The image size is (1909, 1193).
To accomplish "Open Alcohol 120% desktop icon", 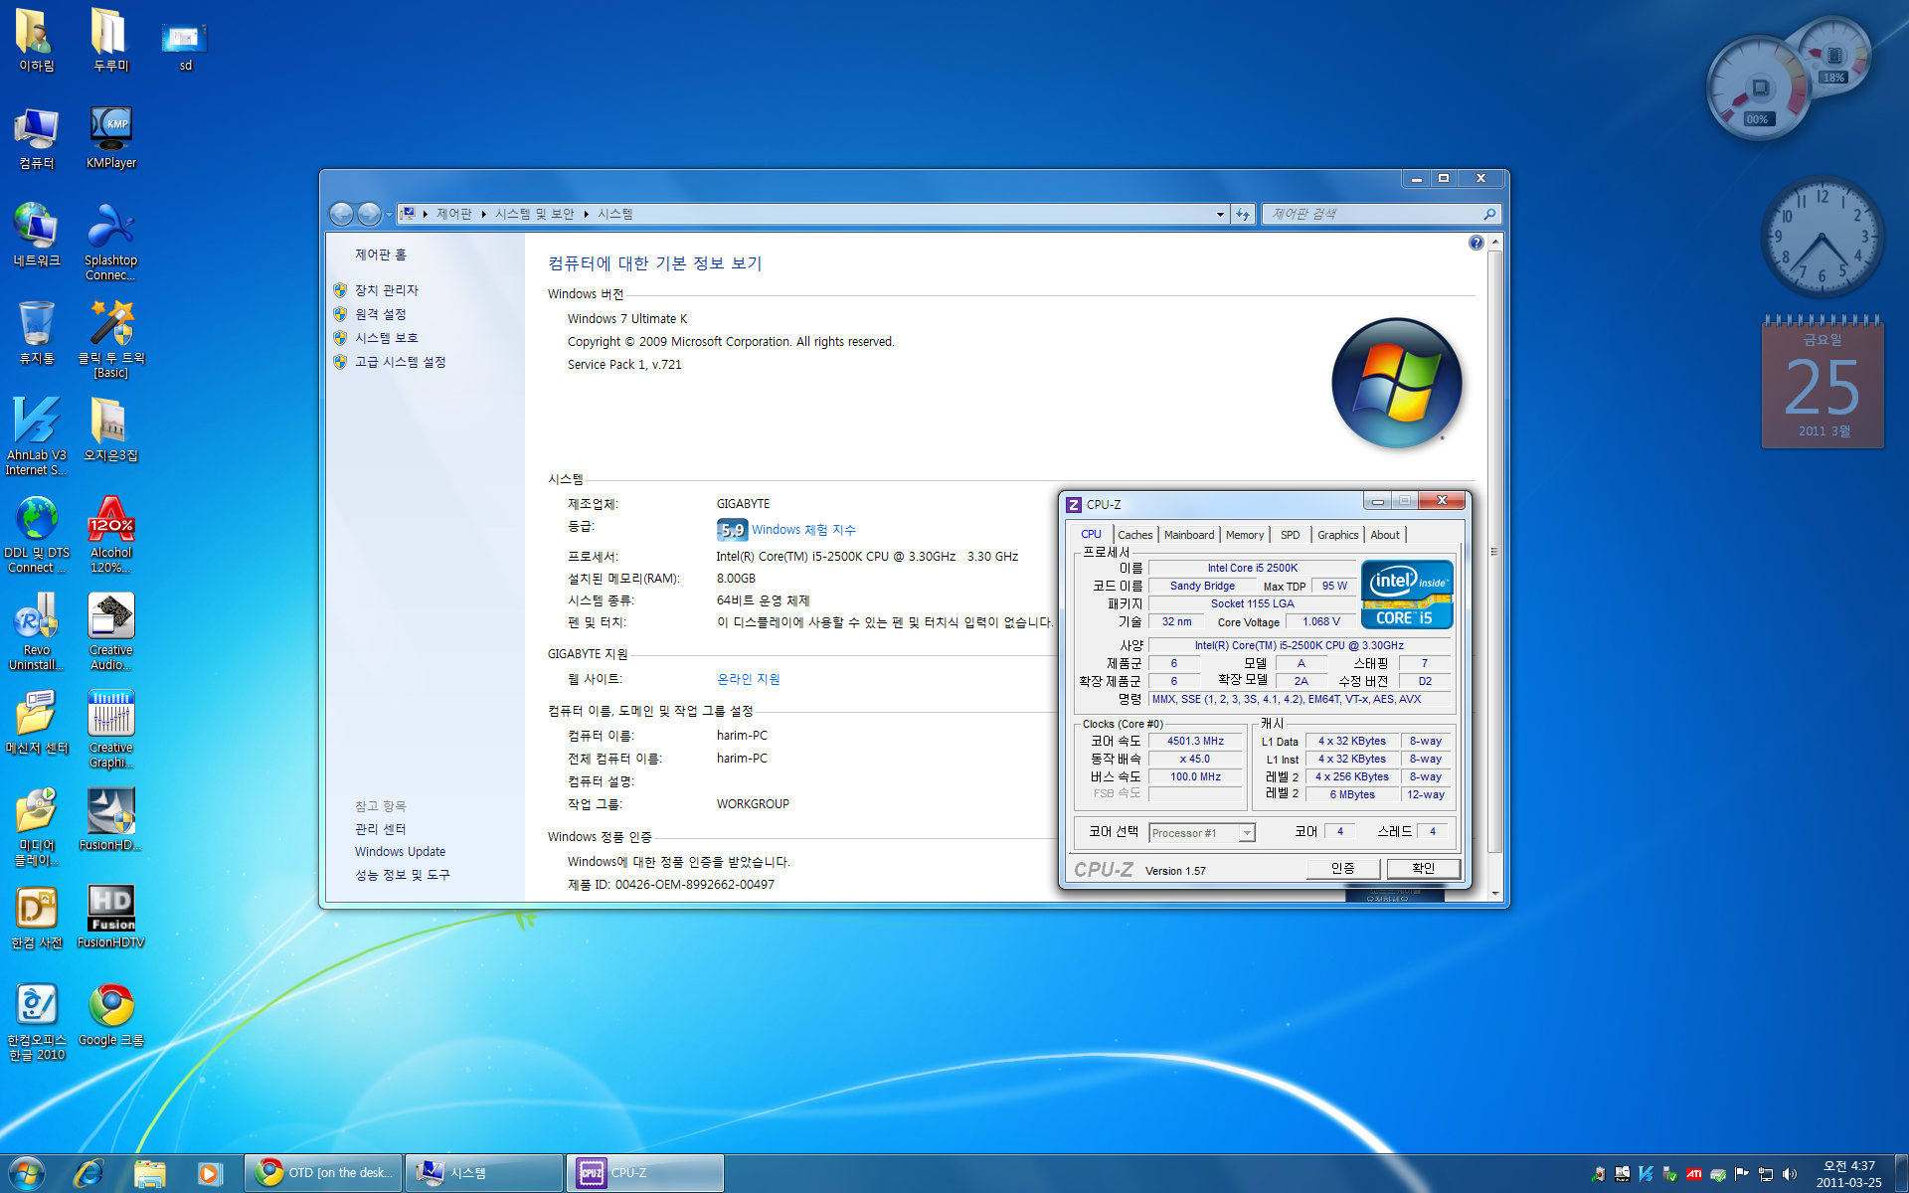I will (110, 534).
